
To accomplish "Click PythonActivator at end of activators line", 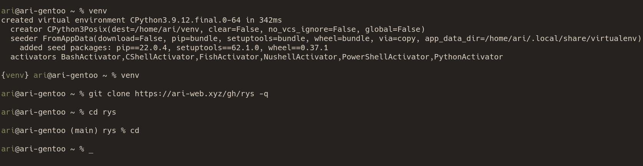I will point(468,57).
